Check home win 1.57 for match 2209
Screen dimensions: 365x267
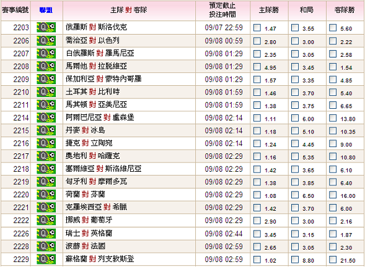257,79
